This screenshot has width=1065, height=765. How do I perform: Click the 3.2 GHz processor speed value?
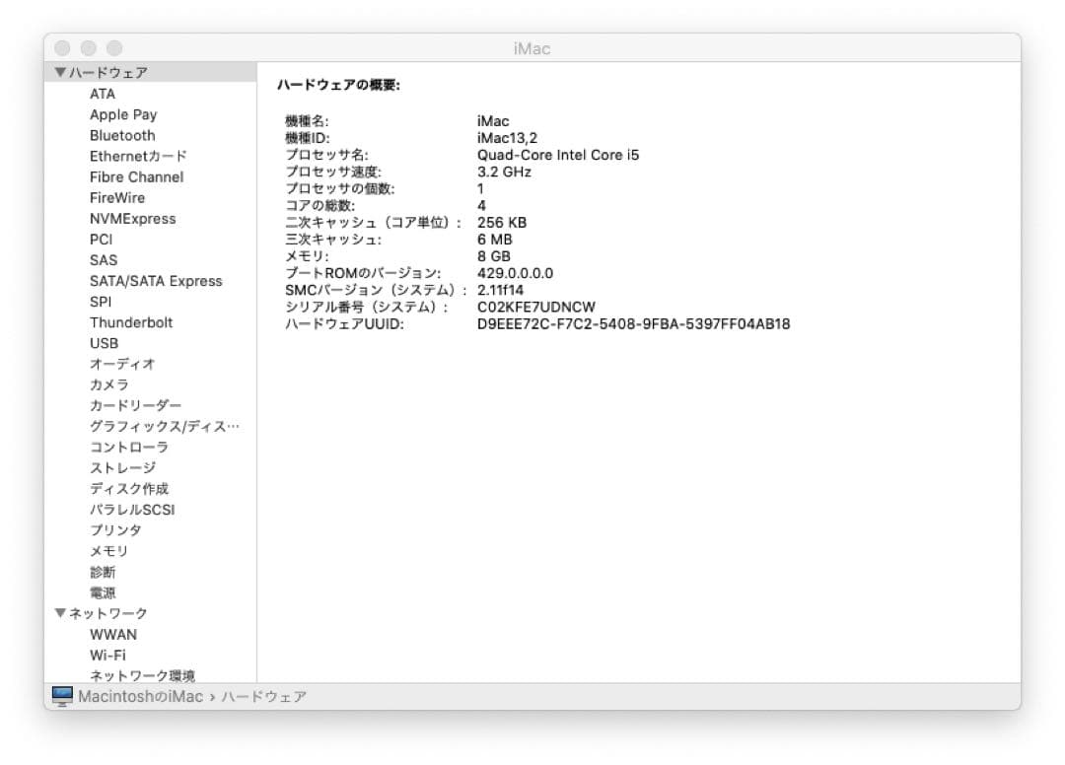coord(504,172)
